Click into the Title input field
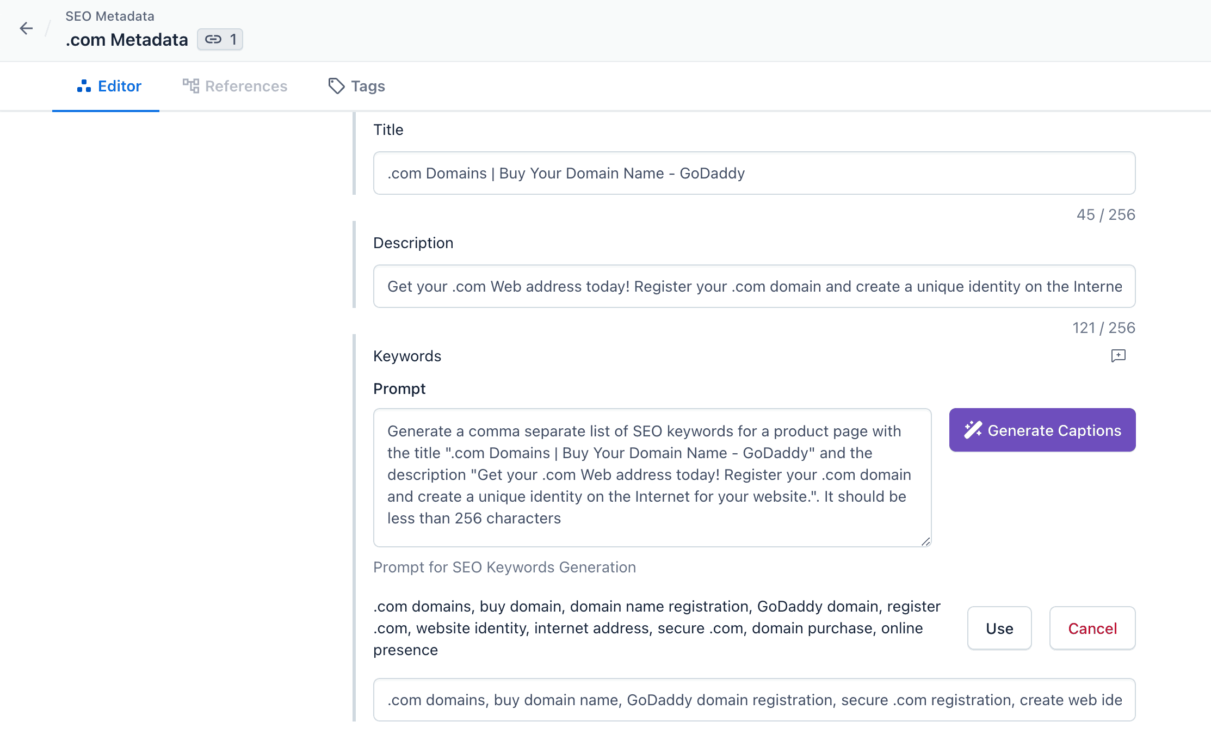This screenshot has width=1211, height=740. click(x=754, y=173)
